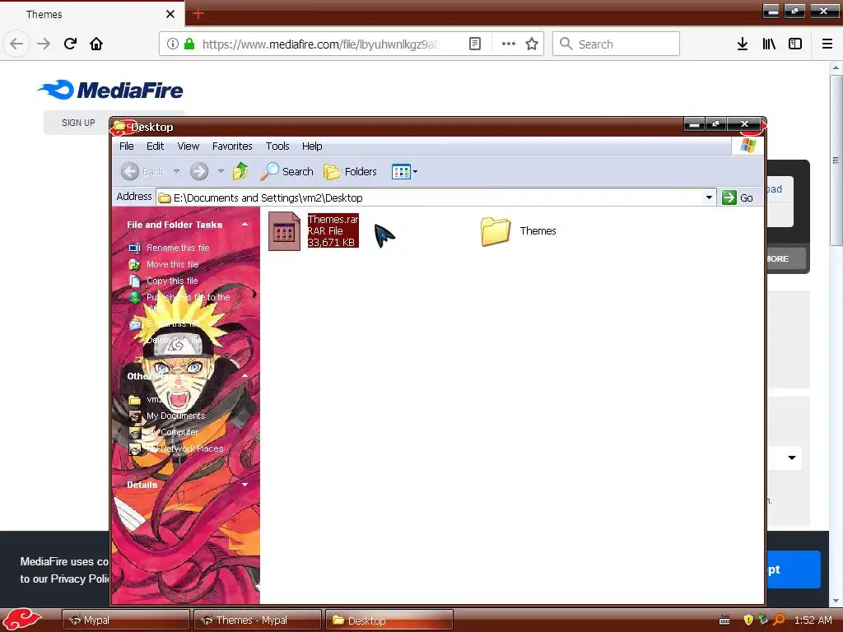
Task: Click the browser Forward arrow
Action: 44,44
